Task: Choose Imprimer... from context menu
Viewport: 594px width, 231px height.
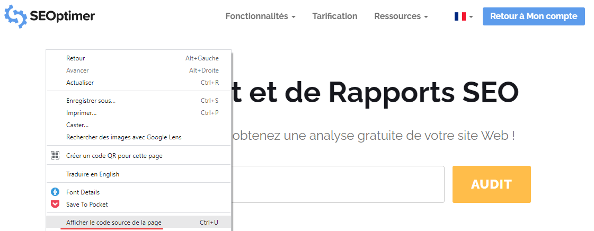Action: coord(81,113)
